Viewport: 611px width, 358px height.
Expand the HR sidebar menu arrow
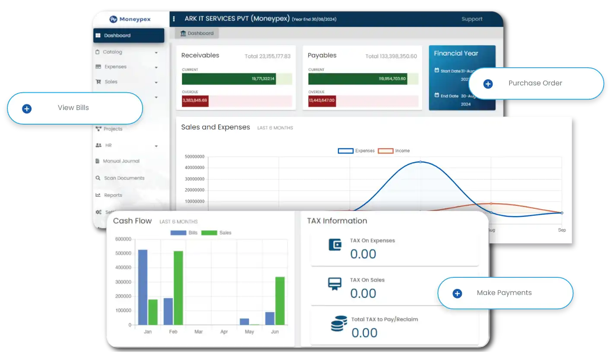tap(156, 146)
